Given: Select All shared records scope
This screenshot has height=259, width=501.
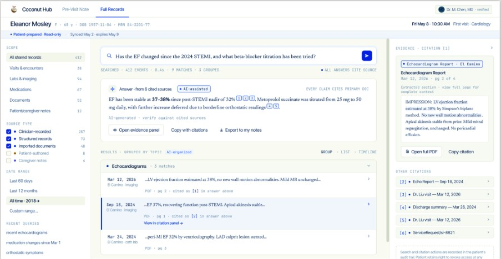Looking at the screenshot, I should point(45,58).
